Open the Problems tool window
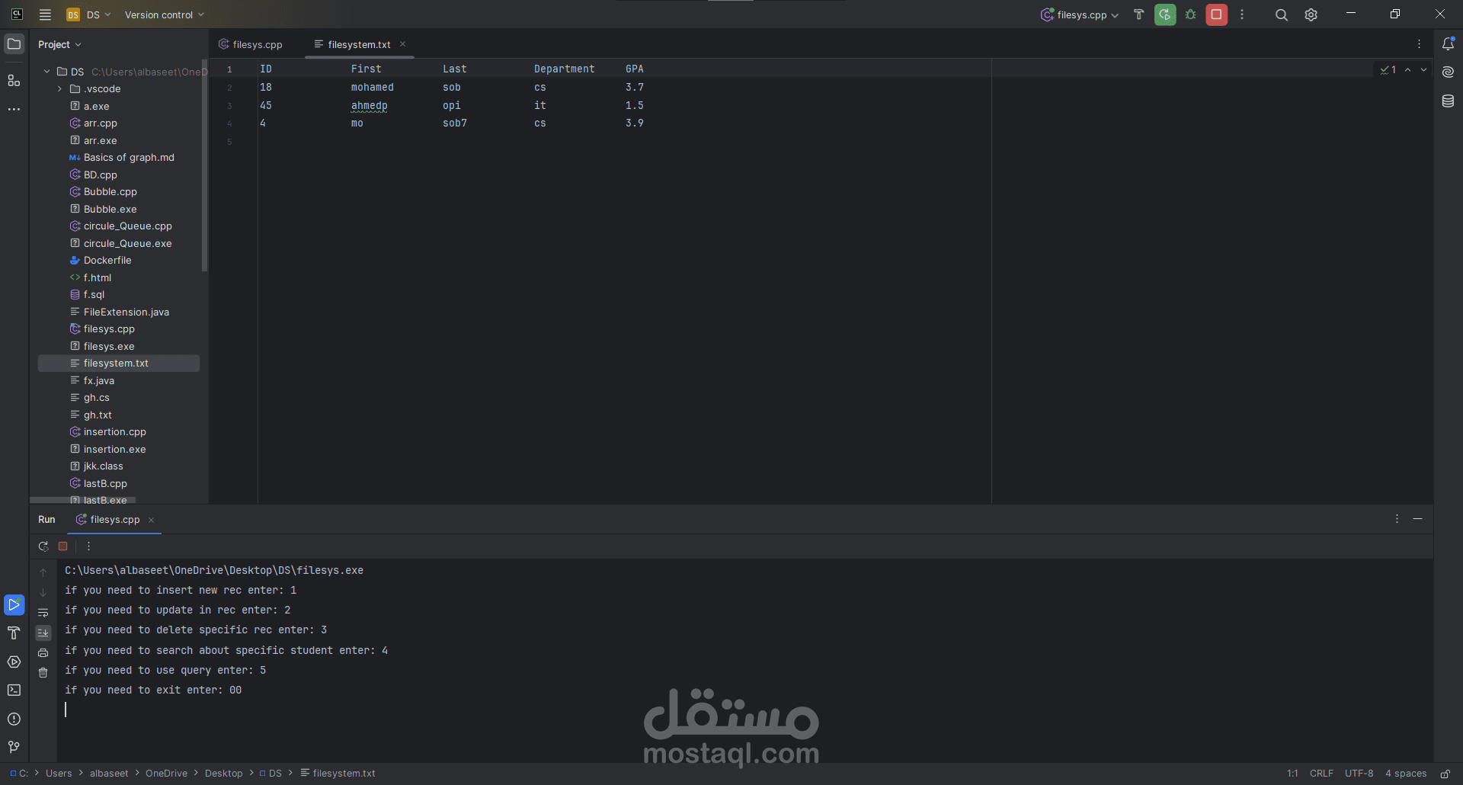1463x785 pixels. click(14, 719)
